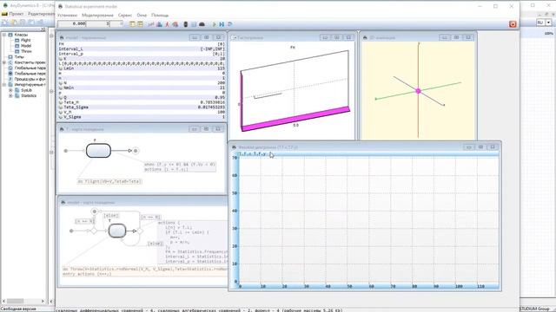Open the RU language dropdown arrow
The image size is (556, 312).
[548, 23]
